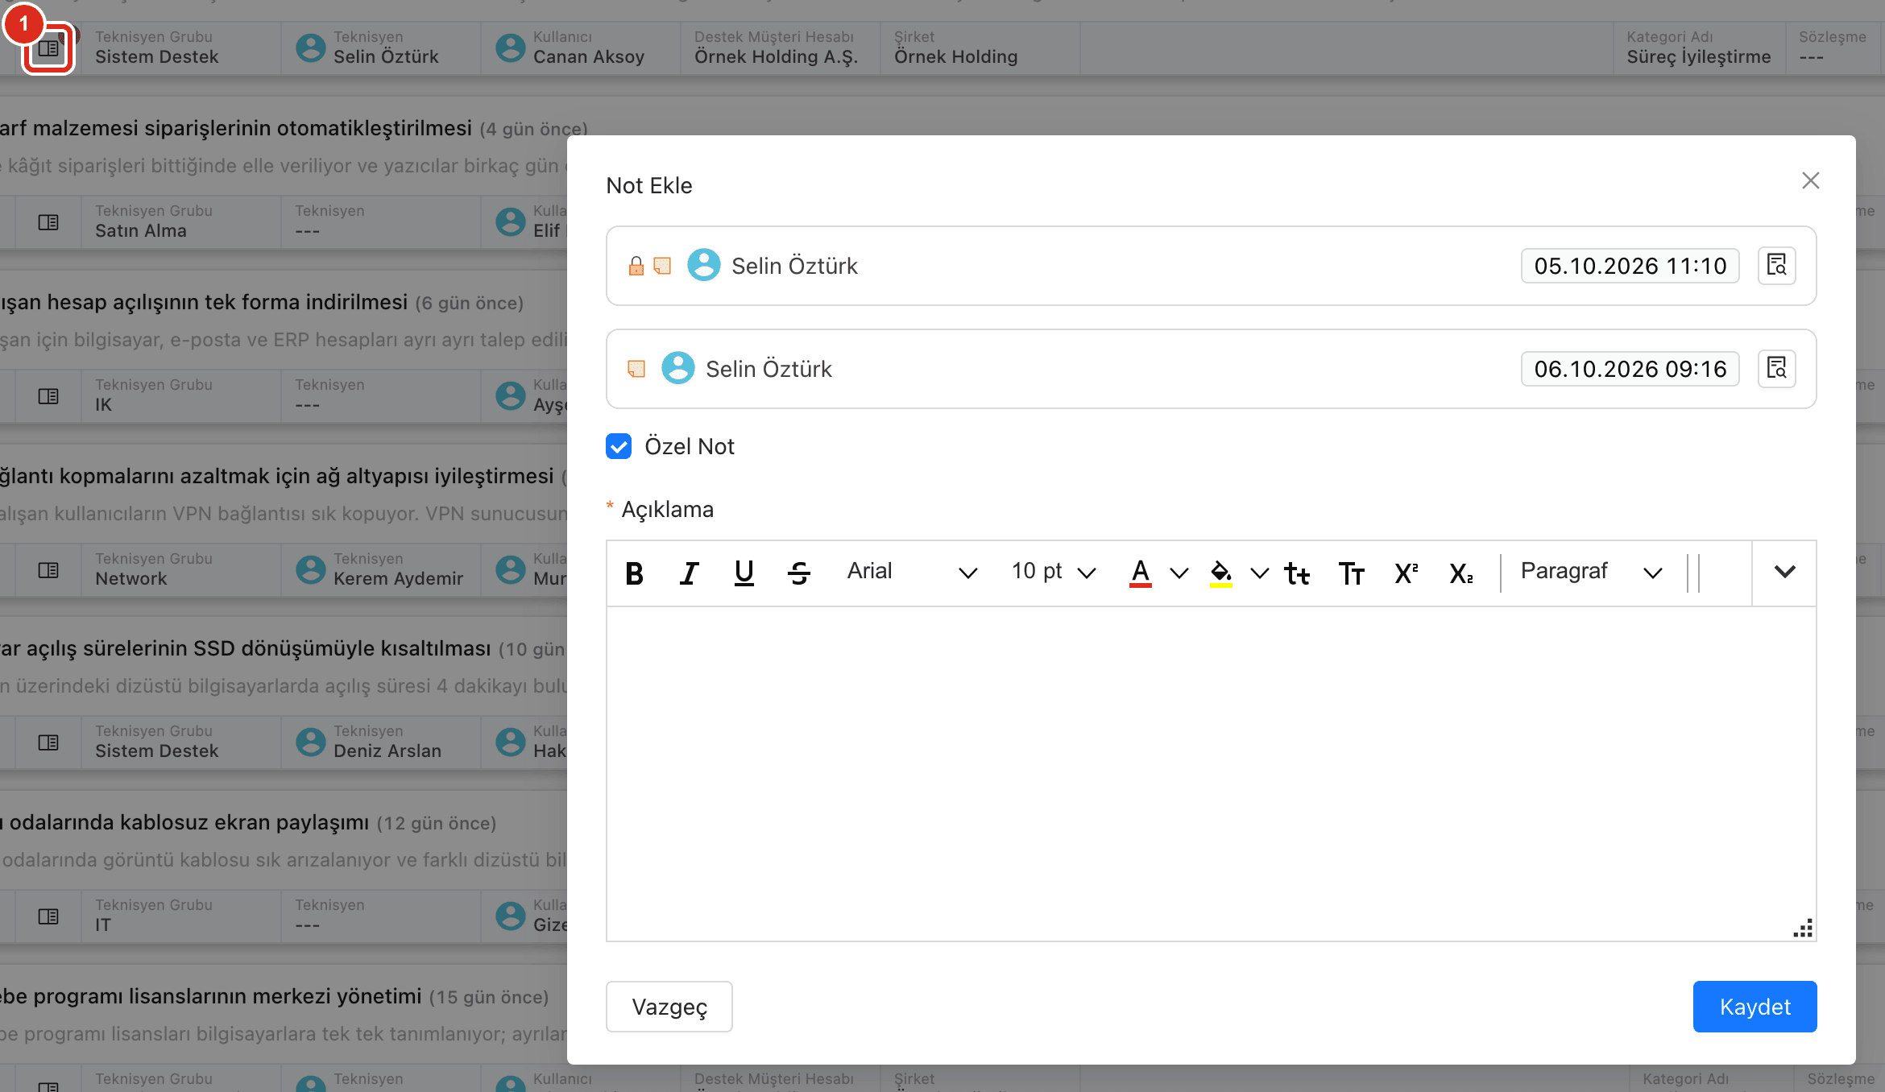
Task: Open the Arial font family dropdown
Action: (x=912, y=572)
